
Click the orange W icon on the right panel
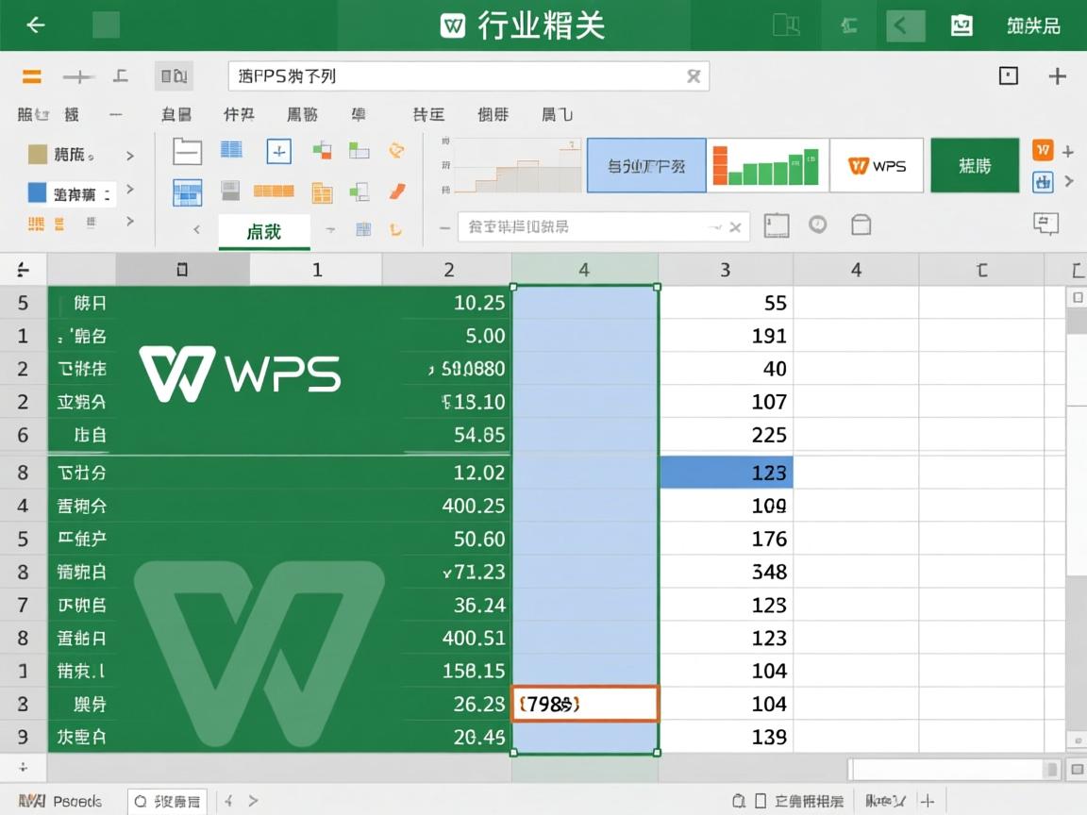pyautogui.click(x=1043, y=150)
